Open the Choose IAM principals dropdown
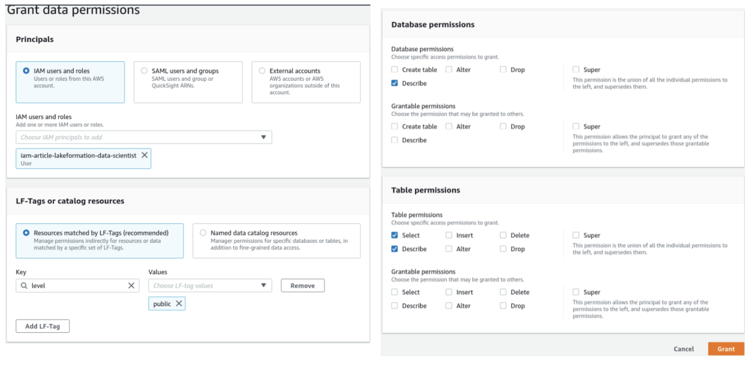Image resolution: width=750 pixels, height=368 pixels. [x=144, y=137]
